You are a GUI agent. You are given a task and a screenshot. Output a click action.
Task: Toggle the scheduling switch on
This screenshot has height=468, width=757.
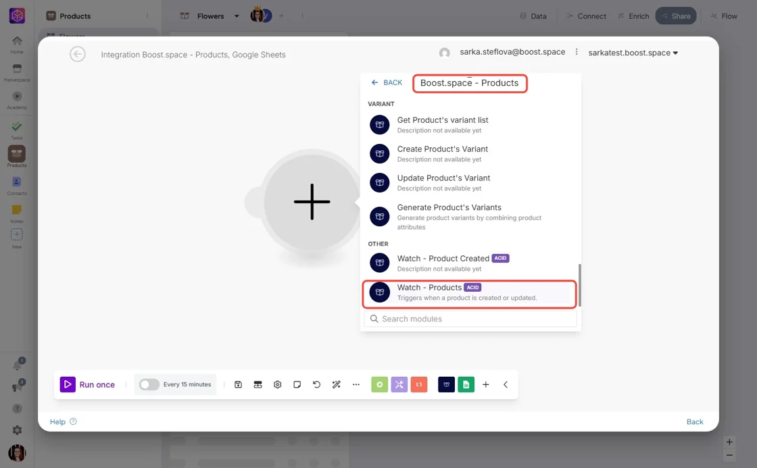coord(149,384)
